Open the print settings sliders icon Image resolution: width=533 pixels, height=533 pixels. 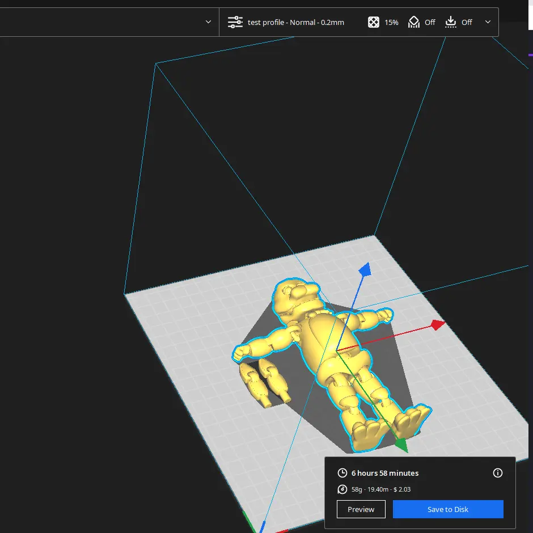click(x=235, y=22)
